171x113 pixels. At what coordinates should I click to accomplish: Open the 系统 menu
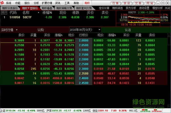(9, 3)
